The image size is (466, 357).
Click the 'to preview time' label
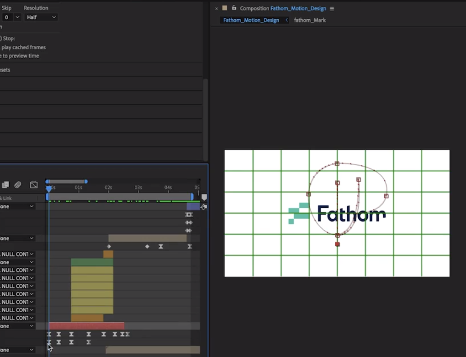(x=21, y=56)
